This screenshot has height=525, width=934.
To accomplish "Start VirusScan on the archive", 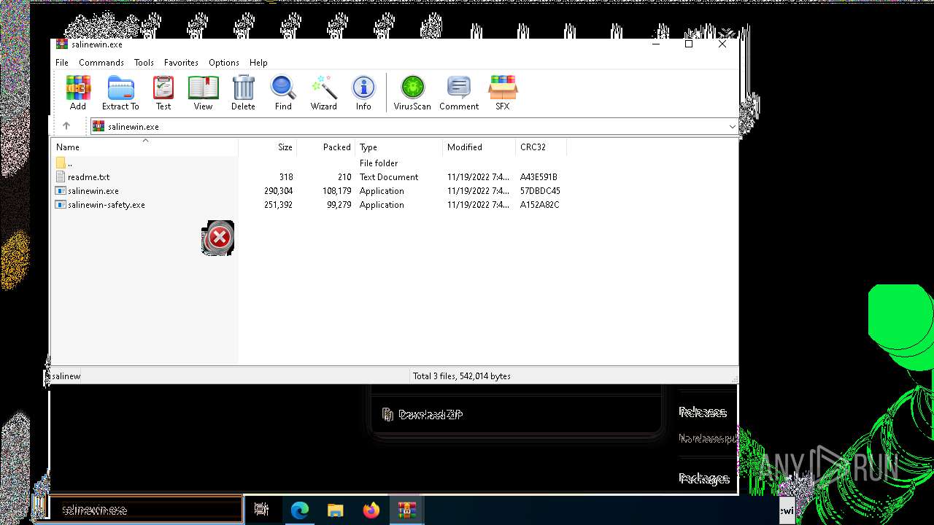I will [x=412, y=93].
